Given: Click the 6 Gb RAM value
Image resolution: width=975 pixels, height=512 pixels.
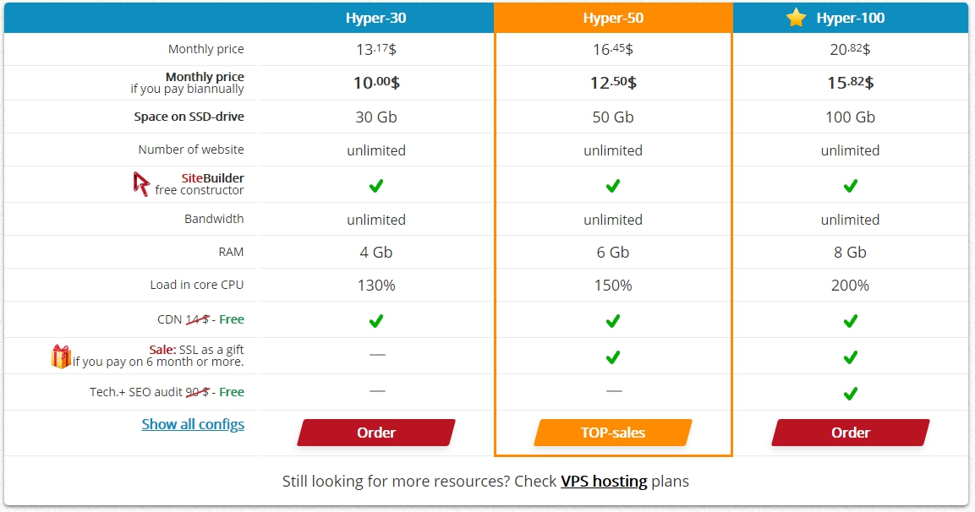Looking at the screenshot, I should click(613, 253).
